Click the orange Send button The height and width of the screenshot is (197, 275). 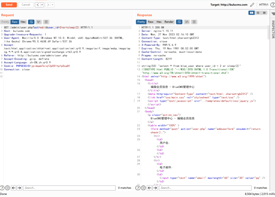pos(9,5)
